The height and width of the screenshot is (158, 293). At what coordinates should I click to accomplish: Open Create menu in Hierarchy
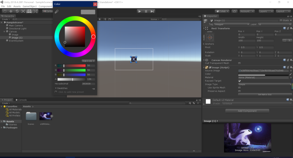click(6, 19)
